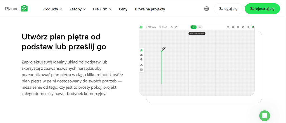Click the green Zarejestruj się button
The height and width of the screenshot is (123, 286).
coord(262,9)
